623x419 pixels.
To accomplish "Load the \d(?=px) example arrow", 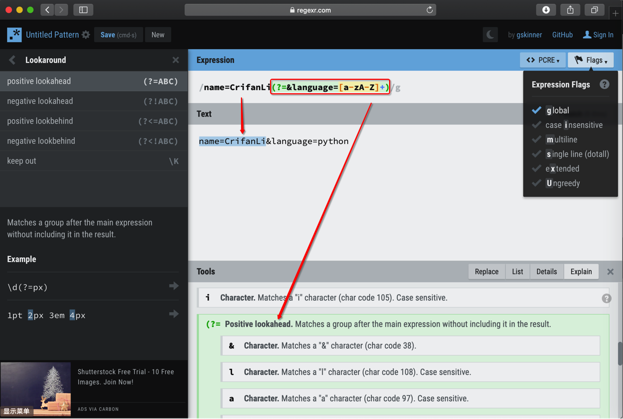I will (174, 286).
